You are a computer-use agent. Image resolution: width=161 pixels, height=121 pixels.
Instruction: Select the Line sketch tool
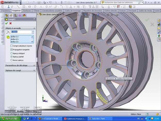[x=18, y=7]
